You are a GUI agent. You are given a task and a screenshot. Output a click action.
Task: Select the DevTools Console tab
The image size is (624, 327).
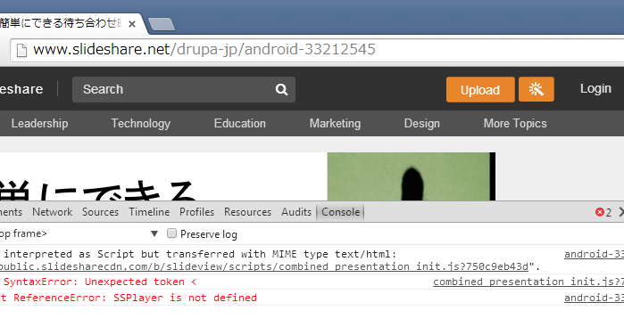[341, 212]
